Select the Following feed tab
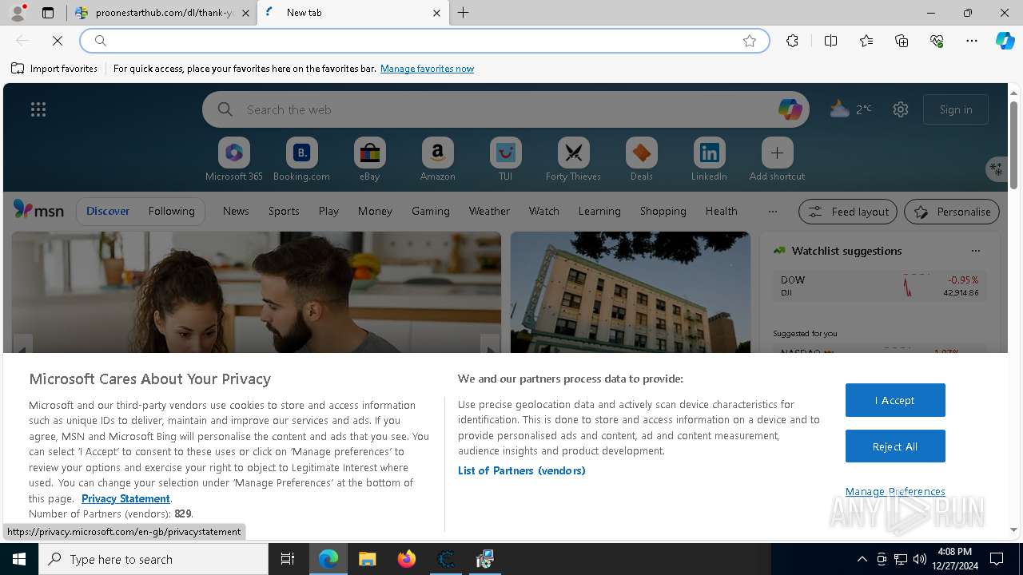1023x575 pixels. [x=171, y=211]
